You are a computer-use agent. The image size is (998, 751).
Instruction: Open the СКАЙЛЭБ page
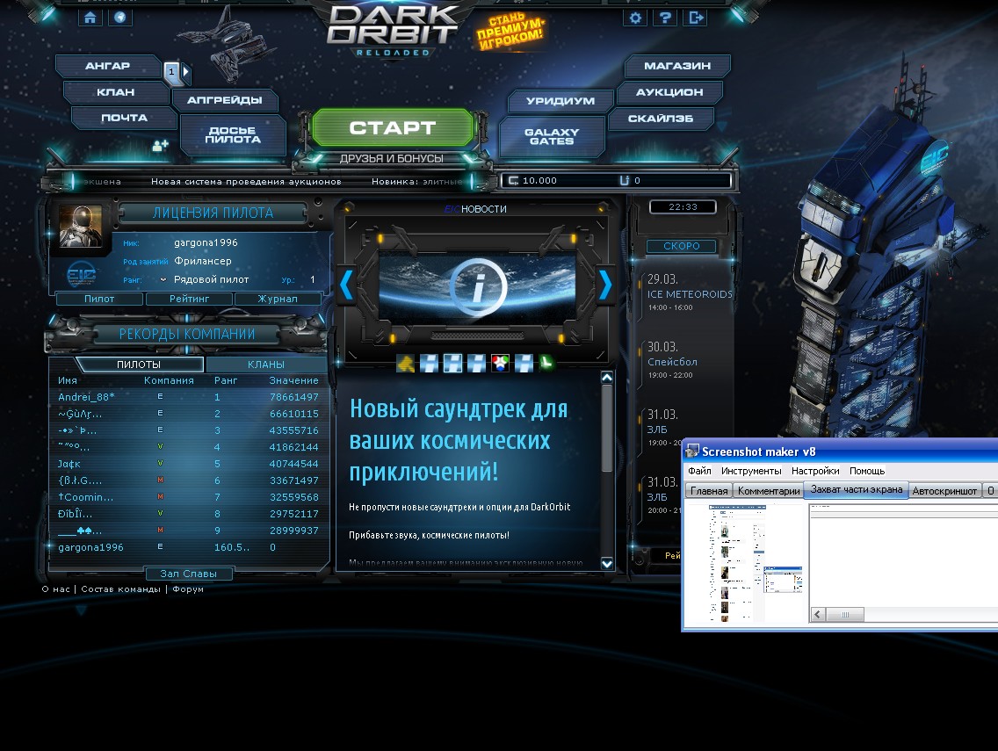[x=661, y=119]
